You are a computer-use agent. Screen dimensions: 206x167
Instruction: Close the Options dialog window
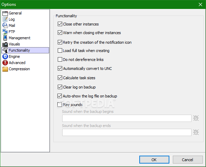(x=200, y=4)
